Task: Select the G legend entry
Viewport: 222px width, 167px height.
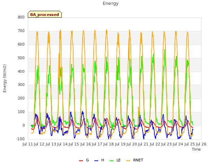Action: click(x=84, y=160)
